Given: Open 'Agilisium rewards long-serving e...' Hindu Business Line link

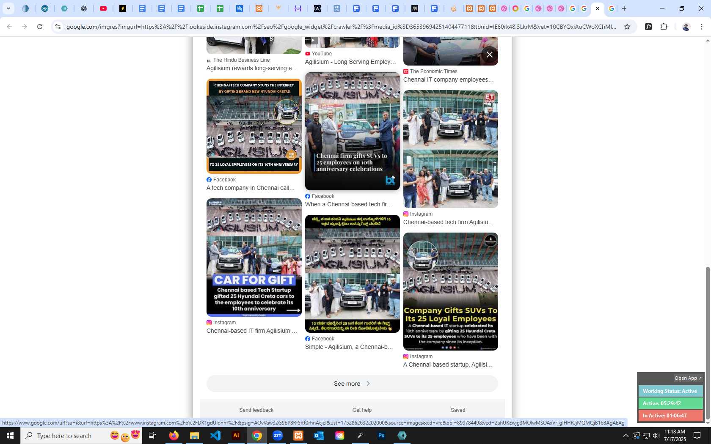Looking at the screenshot, I should click(x=252, y=68).
